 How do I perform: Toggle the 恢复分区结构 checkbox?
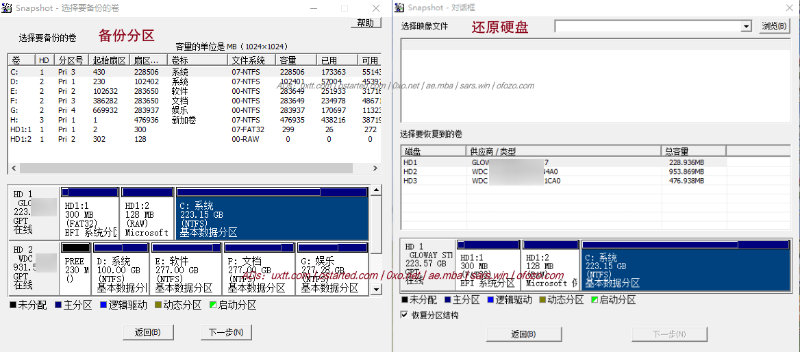(404, 315)
